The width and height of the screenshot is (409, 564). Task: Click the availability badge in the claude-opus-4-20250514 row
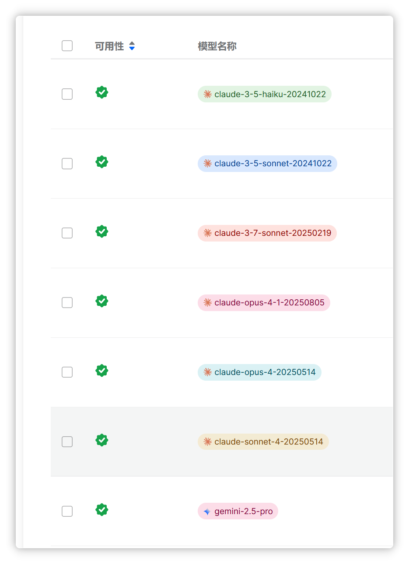(102, 371)
